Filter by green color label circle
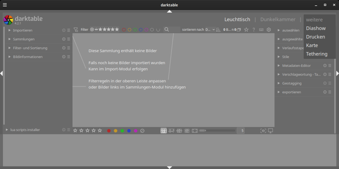 [135, 30]
